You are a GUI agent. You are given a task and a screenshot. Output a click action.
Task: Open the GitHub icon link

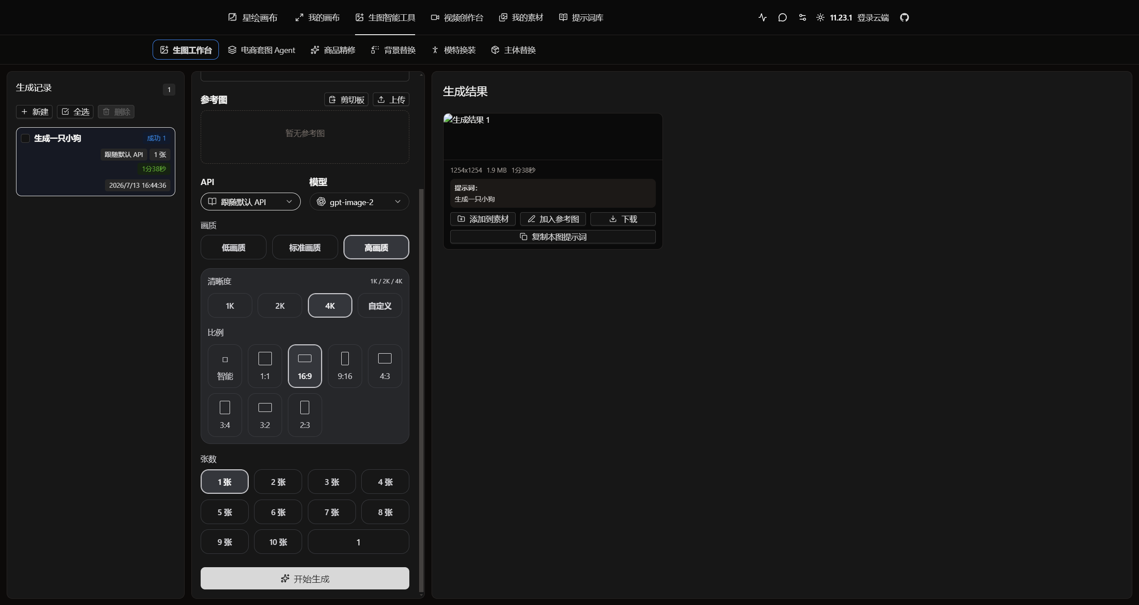coord(904,17)
